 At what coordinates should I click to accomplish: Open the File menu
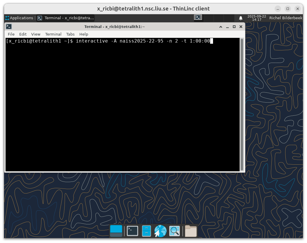coord(11,34)
